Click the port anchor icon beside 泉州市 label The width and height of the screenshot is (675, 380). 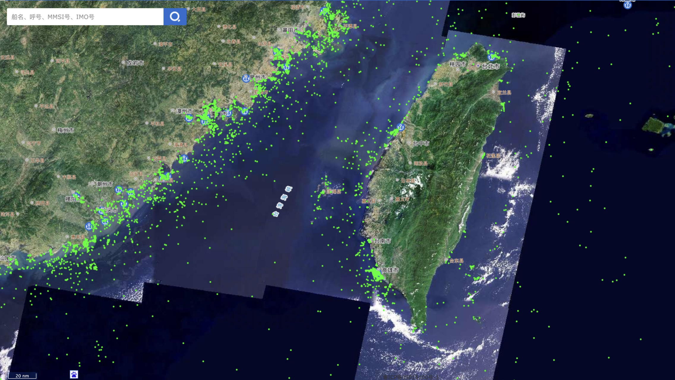coord(246,78)
